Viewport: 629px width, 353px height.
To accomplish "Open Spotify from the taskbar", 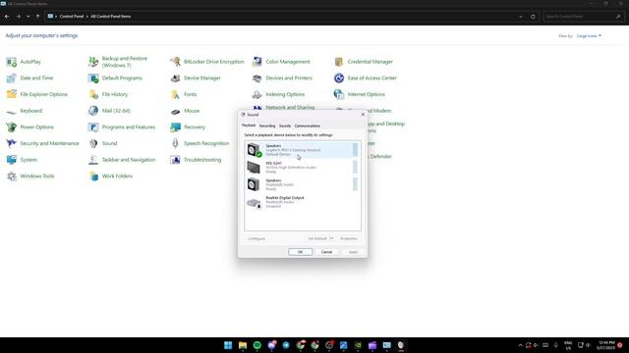I will pyautogui.click(x=257, y=345).
